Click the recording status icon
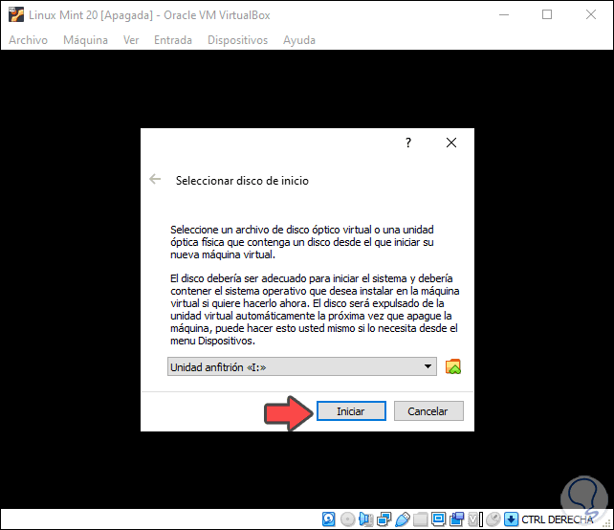This screenshot has width=614, height=530. point(456,519)
